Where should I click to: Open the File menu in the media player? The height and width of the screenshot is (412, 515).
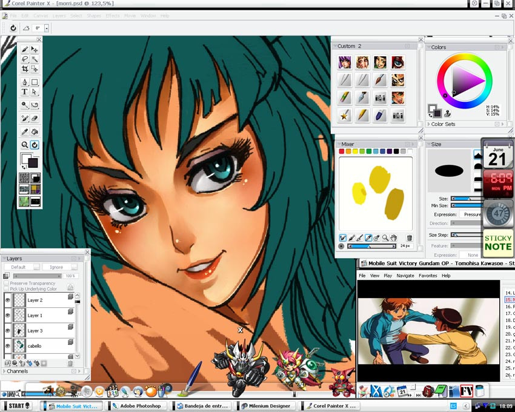coord(362,276)
